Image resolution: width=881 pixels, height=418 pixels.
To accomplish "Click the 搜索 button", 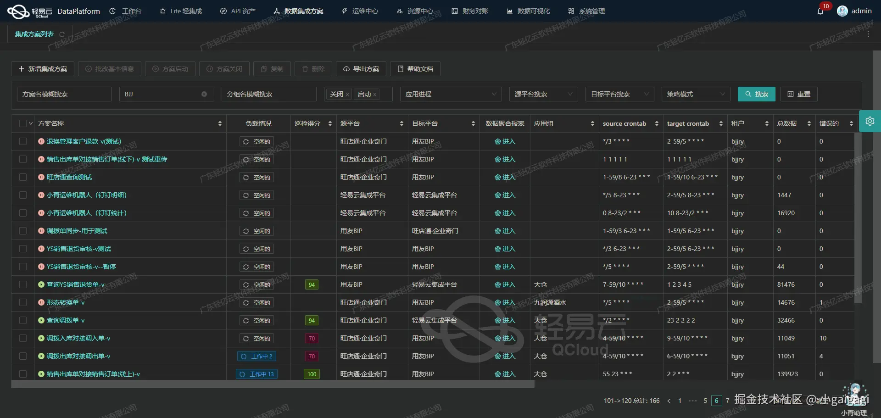I will point(756,94).
